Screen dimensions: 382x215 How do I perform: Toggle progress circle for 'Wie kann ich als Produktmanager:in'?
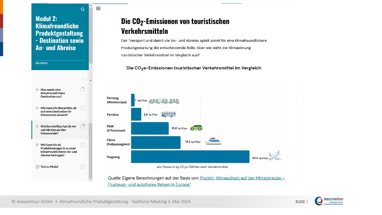pyautogui.click(x=83, y=145)
